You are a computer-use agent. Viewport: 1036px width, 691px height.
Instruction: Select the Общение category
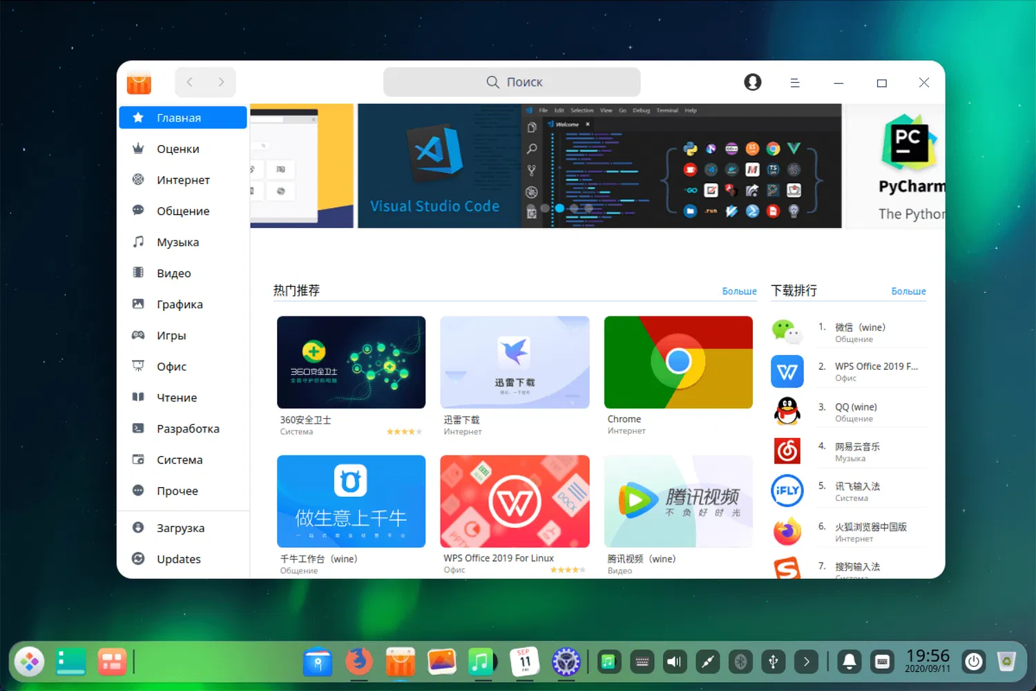click(x=183, y=211)
